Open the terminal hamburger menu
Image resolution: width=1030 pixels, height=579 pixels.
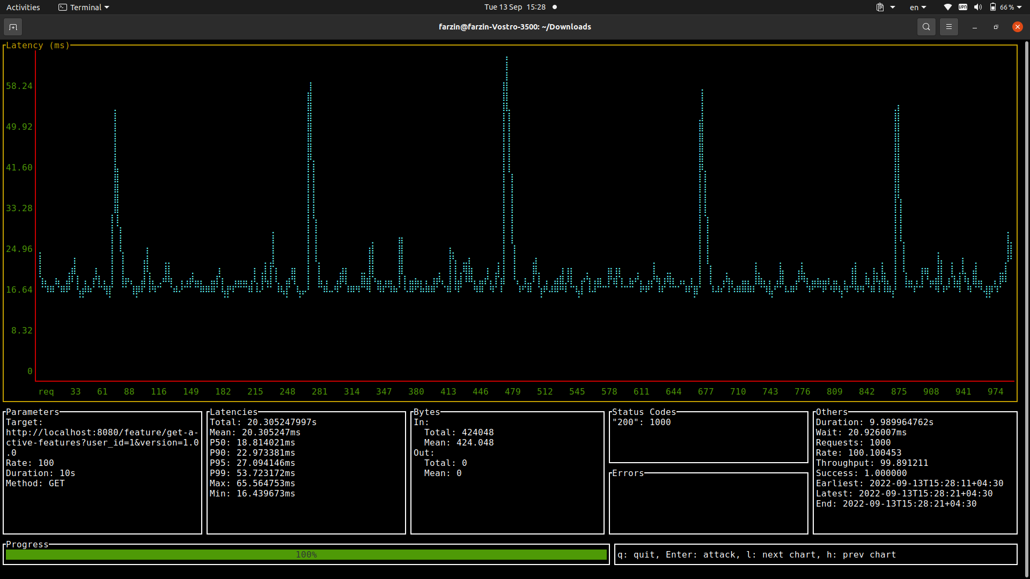[948, 27]
